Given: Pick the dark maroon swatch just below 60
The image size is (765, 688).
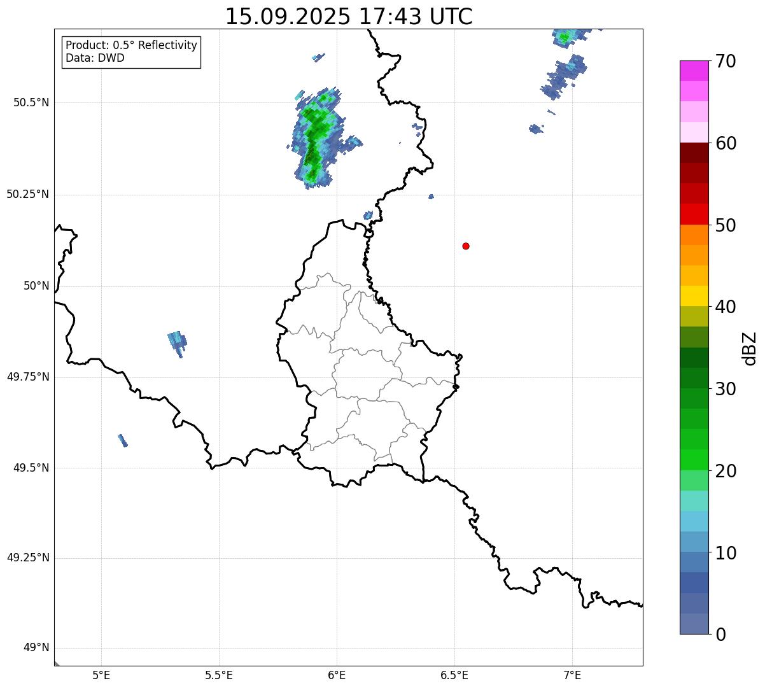Looking at the screenshot, I should (694, 153).
